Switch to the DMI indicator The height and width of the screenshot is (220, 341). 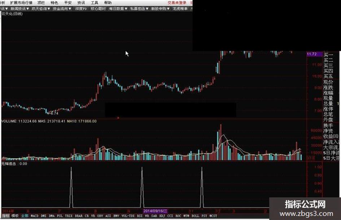[x=44, y=216]
